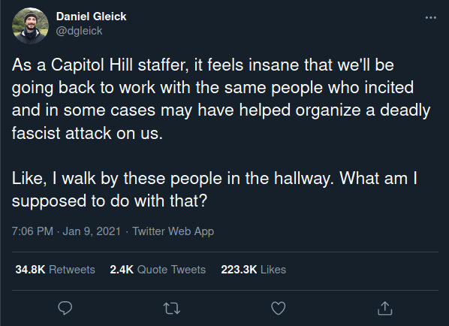Open the three-dot more options menu
Screen dimensions: 449x326
pos(431,17)
